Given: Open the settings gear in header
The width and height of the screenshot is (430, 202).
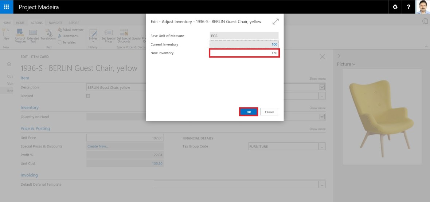Looking at the screenshot, I should (395, 7).
